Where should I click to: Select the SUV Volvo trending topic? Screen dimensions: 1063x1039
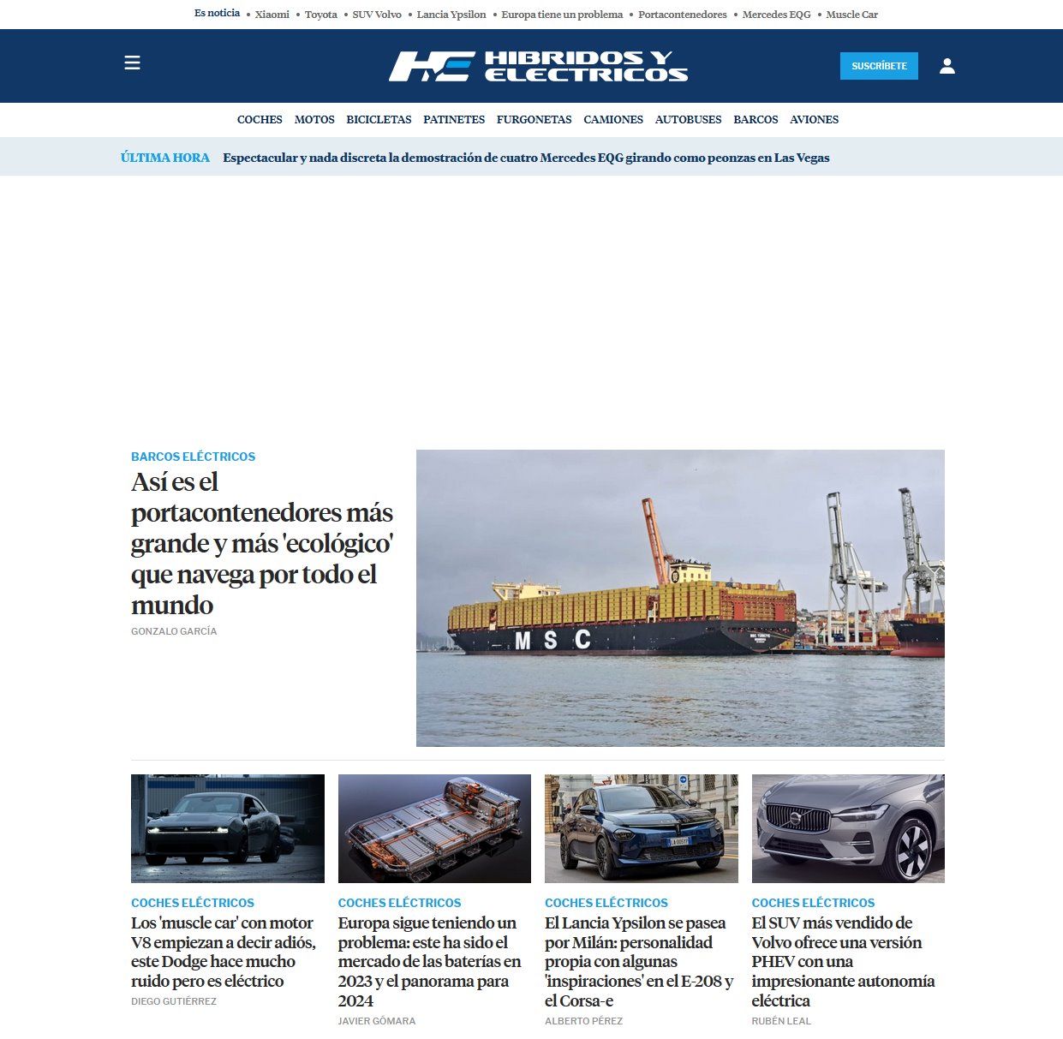377,15
